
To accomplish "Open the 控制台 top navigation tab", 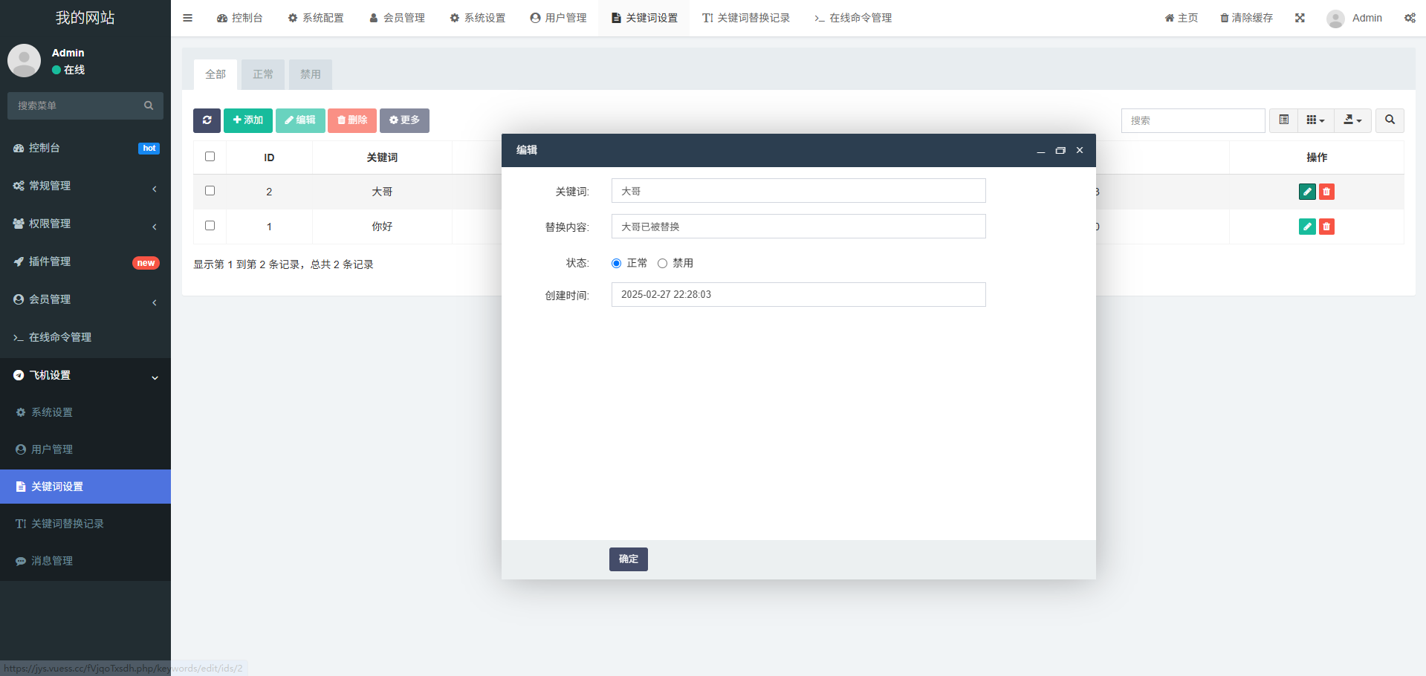I will pyautogui.click(x=239, y=18).
